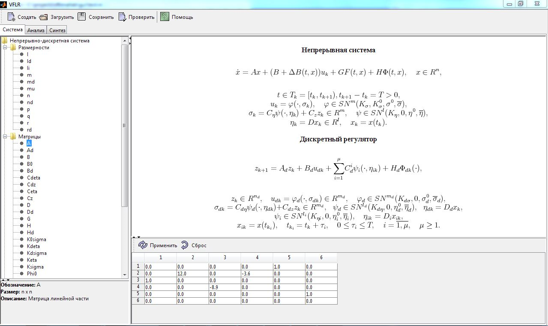The height and width of the screenshot is (326, 548).
Task: Click the Создать (Create) toolbar icon
Action: (12, 17)
